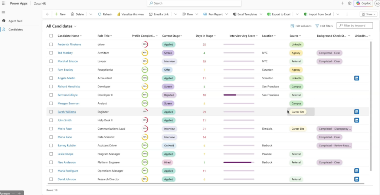This screenshot has height=195, width=380.
Task: Expand the All Candidates view selector
Action: [x=75, y=26]
